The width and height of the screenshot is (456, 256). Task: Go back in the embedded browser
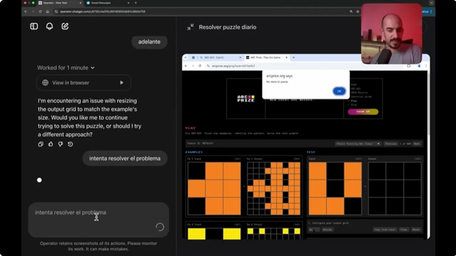186,66
